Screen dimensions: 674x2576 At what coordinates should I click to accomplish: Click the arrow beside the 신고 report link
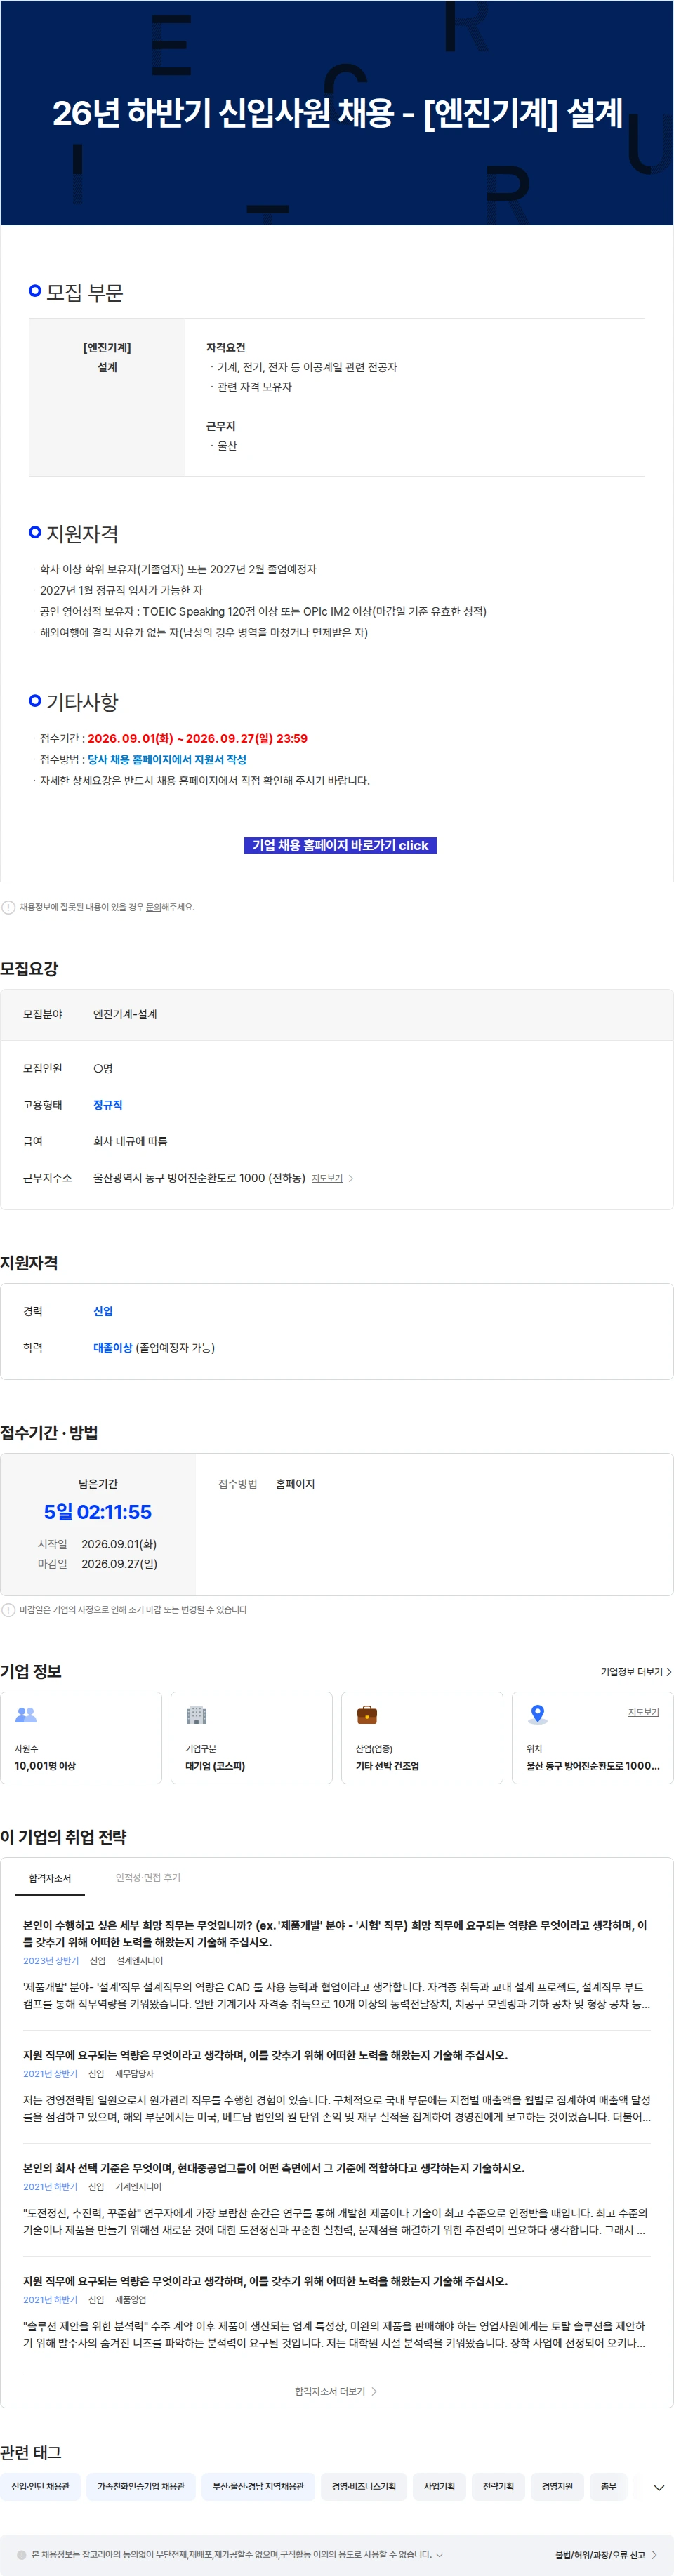tap(654, 2555)
